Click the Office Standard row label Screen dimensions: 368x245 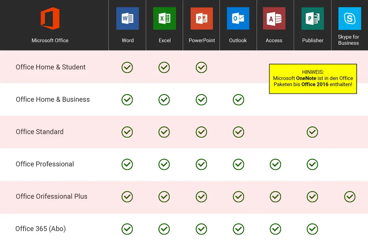coord(40,132)
